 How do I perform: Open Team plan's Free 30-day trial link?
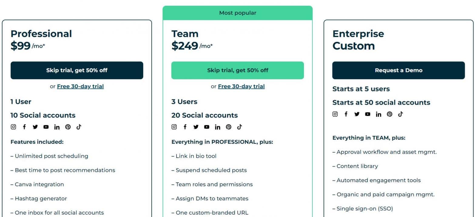pos(241,86)
